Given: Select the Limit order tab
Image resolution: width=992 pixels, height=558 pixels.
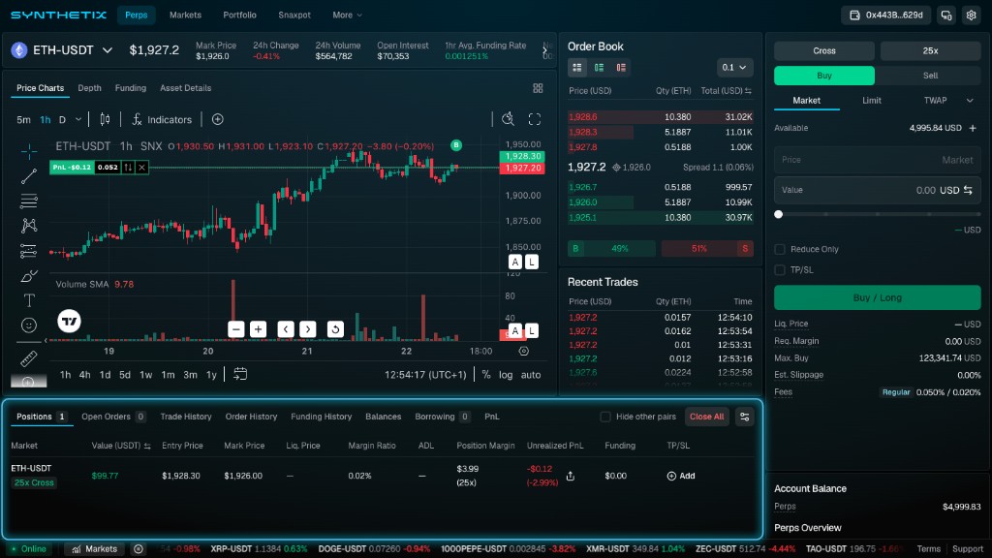Looking at the screenshot, I should [x=872, y=101].
